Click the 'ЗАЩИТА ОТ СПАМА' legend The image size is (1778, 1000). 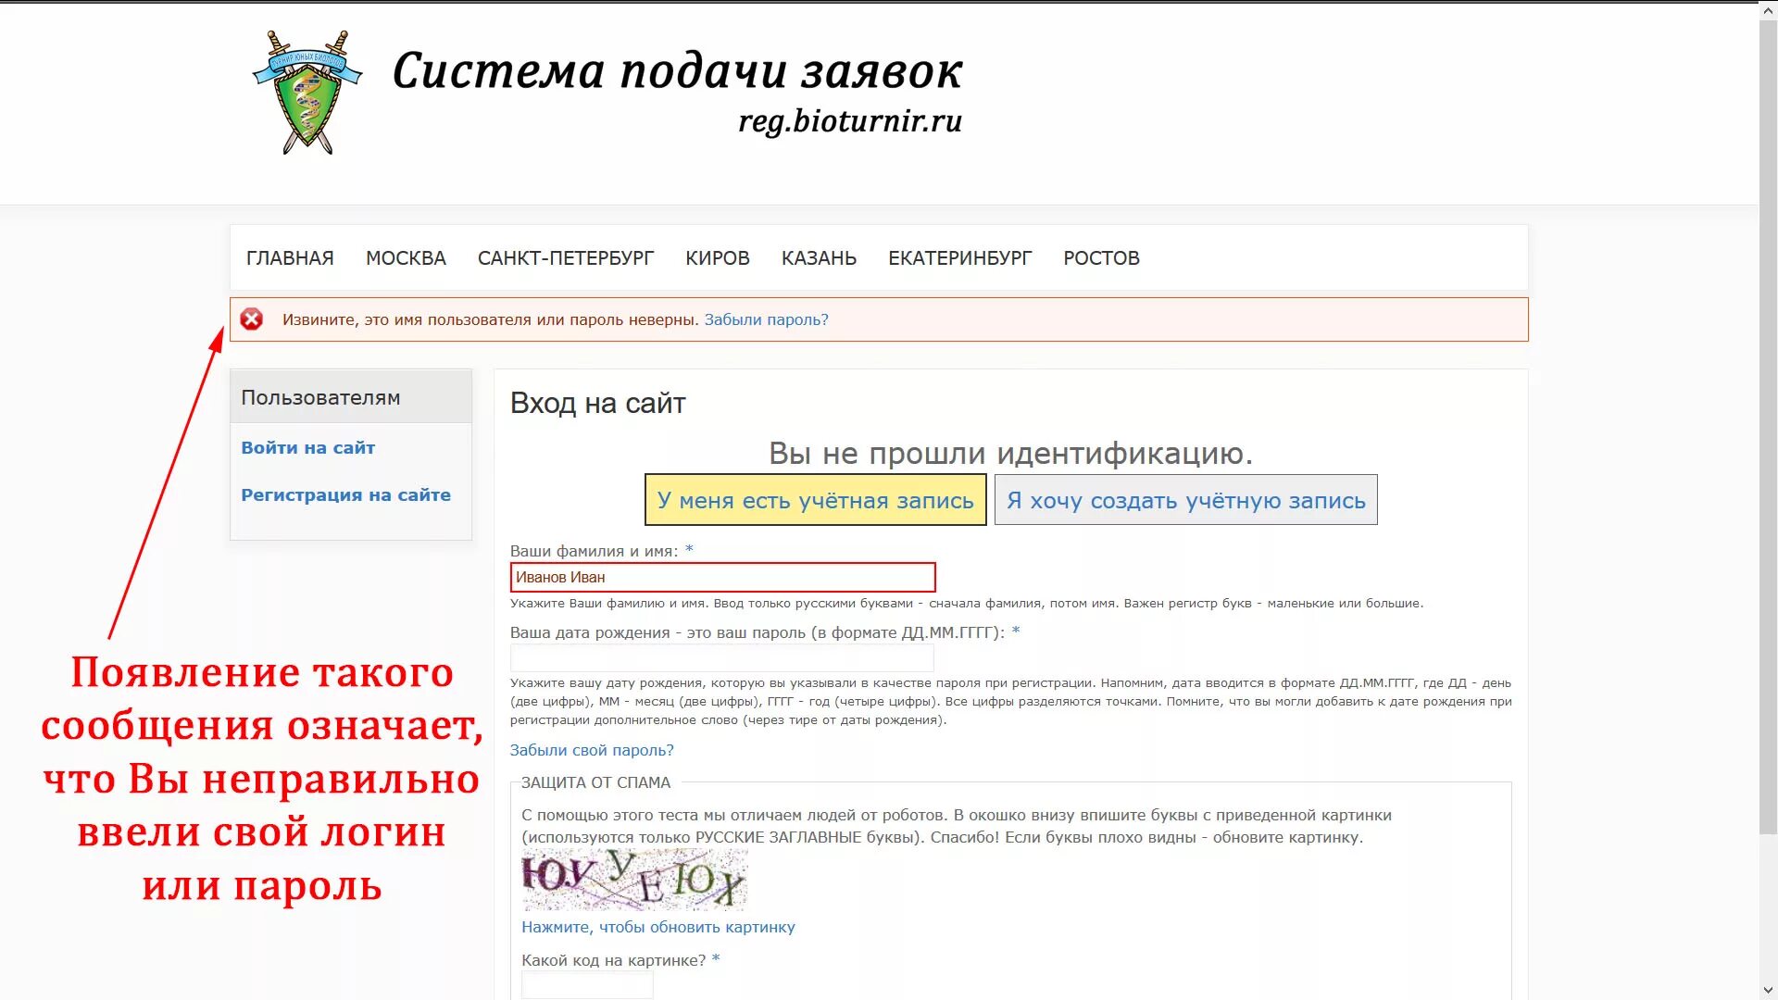coord(595,782)
